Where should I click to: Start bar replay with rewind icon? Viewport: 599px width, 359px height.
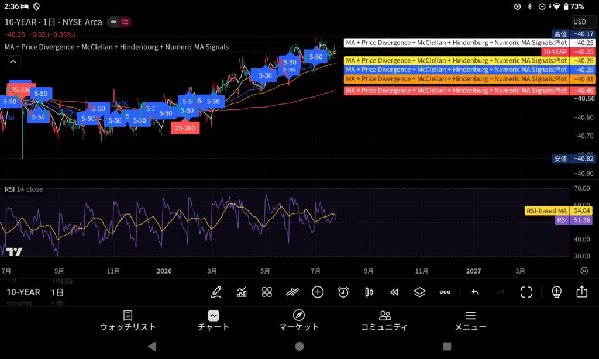tap(394, 292)
